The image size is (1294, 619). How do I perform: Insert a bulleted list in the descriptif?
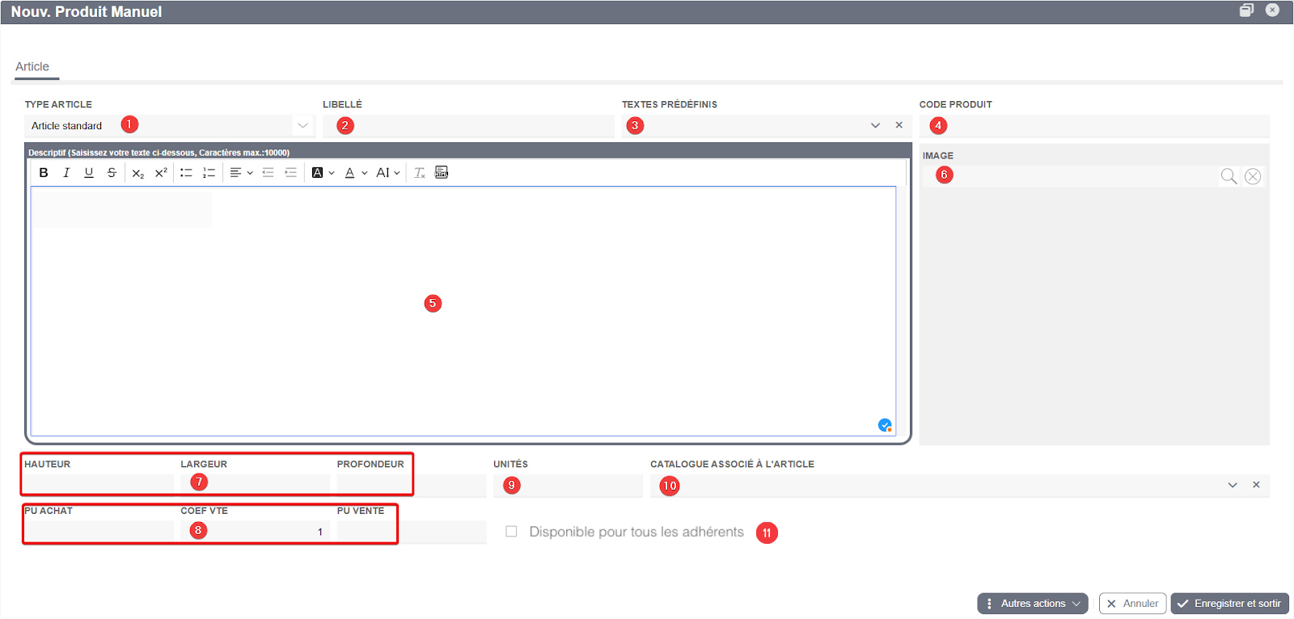pyautogui.click(x=186, y=173)
